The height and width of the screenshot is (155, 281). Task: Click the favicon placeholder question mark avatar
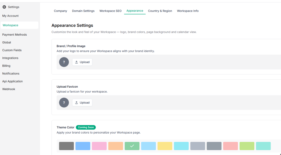64,103
